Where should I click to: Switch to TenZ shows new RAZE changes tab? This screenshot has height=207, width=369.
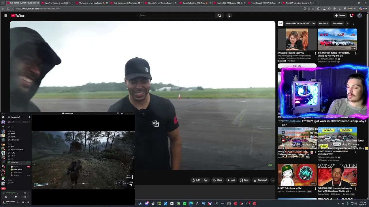click(x=126, y=3)
